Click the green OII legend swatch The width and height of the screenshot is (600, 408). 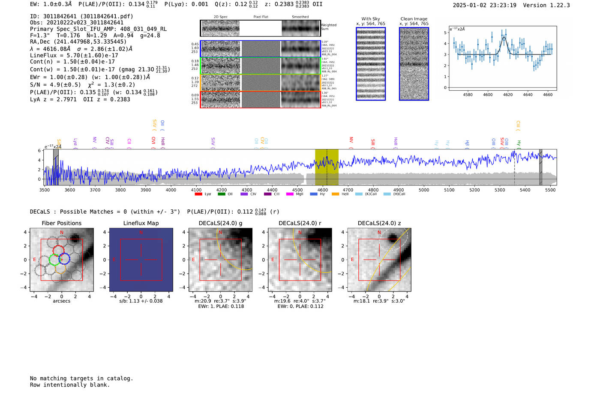(221, 194)
